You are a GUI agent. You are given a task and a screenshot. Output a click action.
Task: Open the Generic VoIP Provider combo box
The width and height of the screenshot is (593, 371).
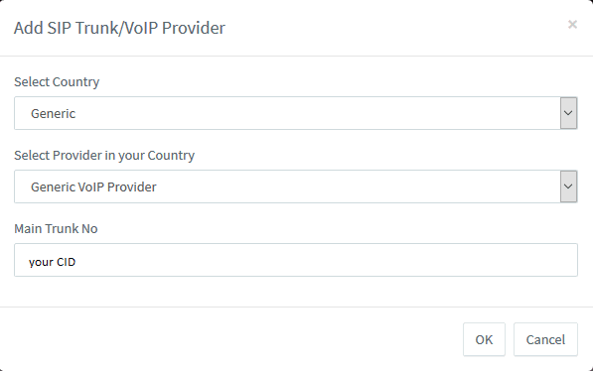click(x=296, y=186)
